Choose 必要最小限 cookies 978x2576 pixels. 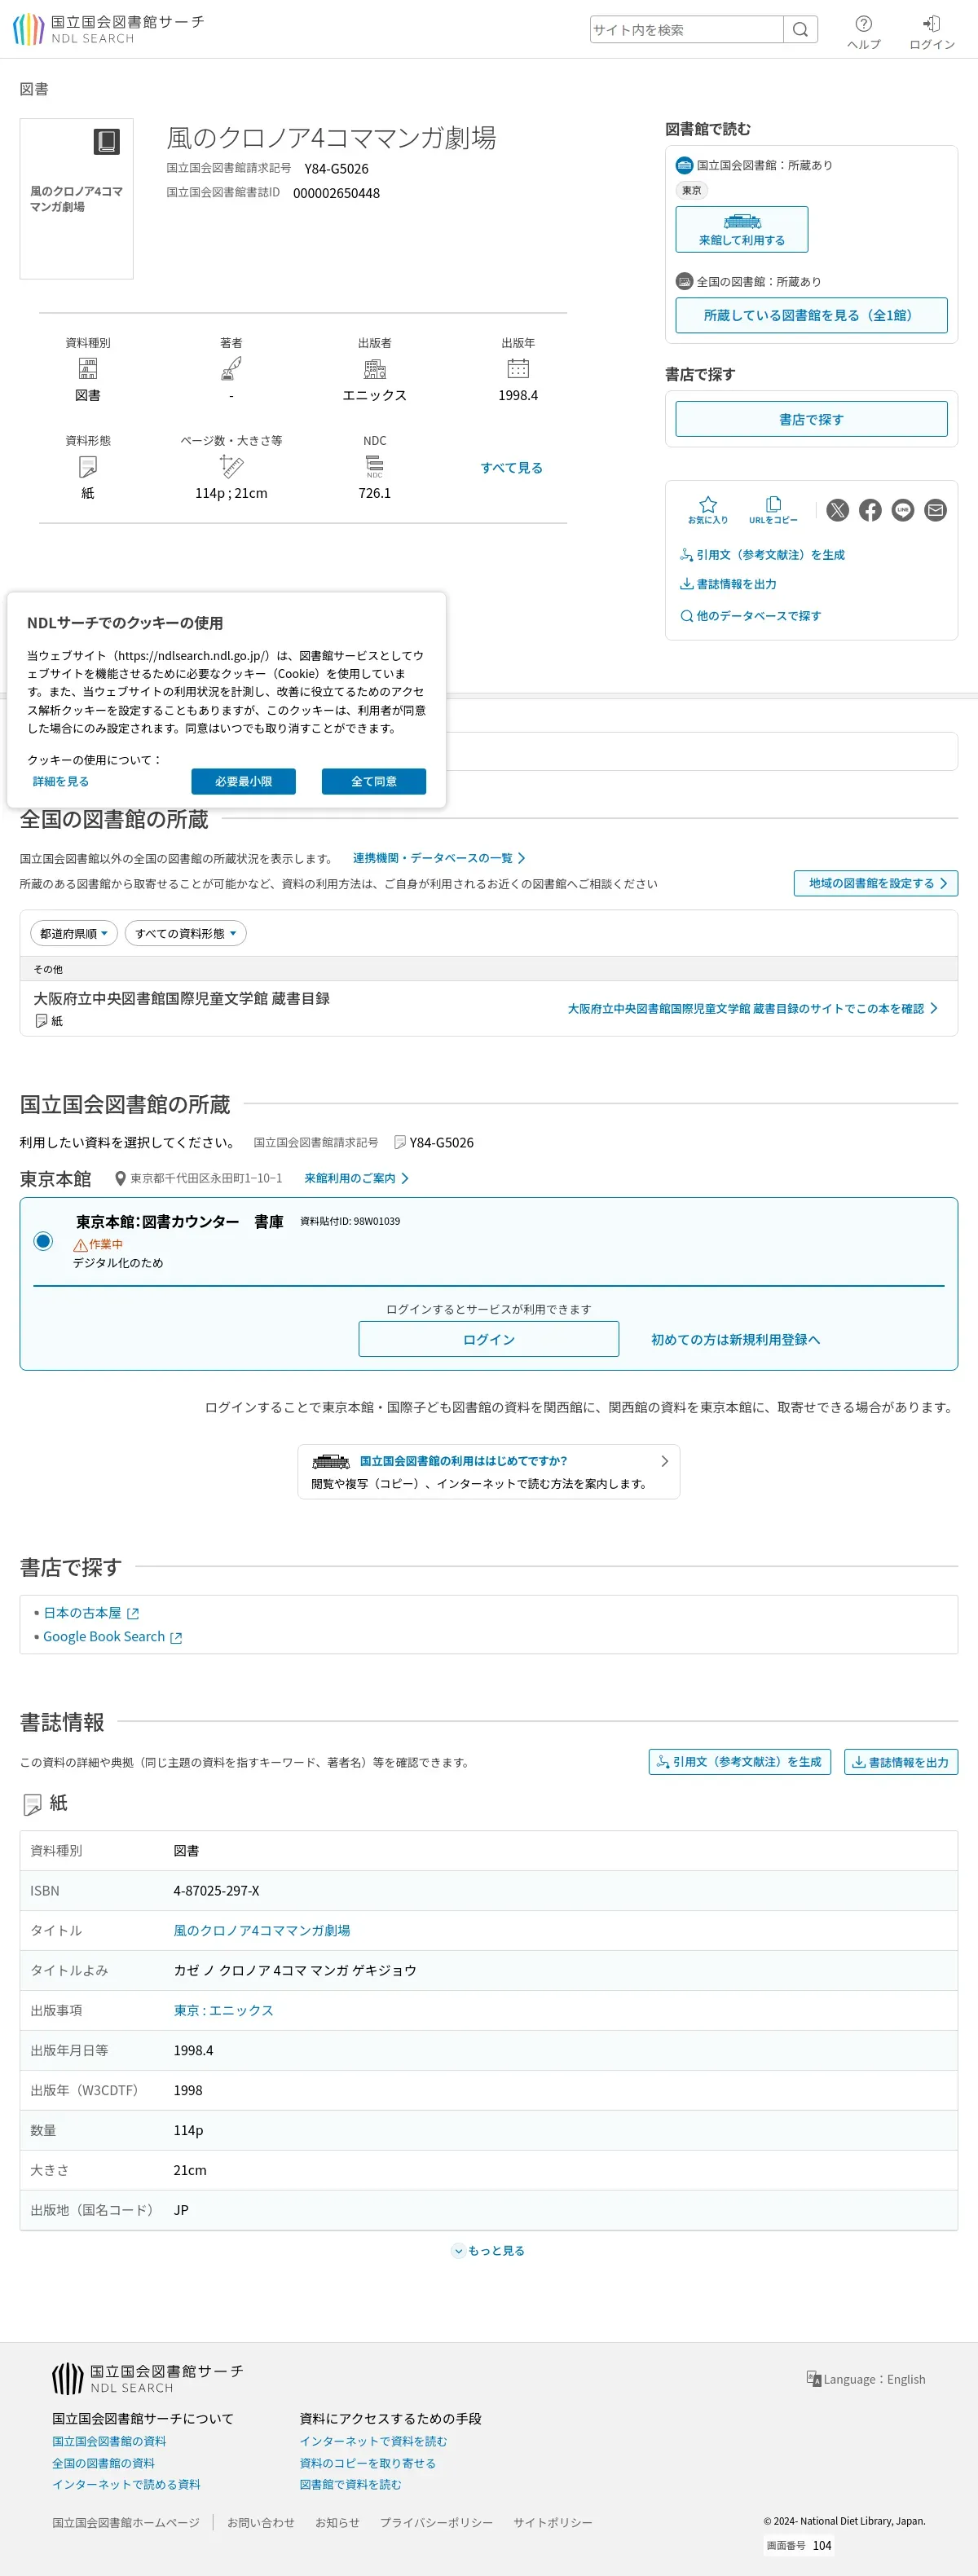[x=243, y=782]
